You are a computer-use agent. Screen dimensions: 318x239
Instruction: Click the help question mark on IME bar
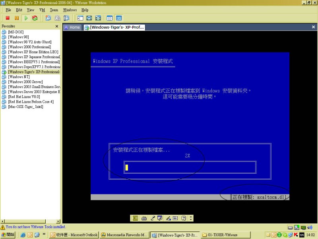coord(184,218)
